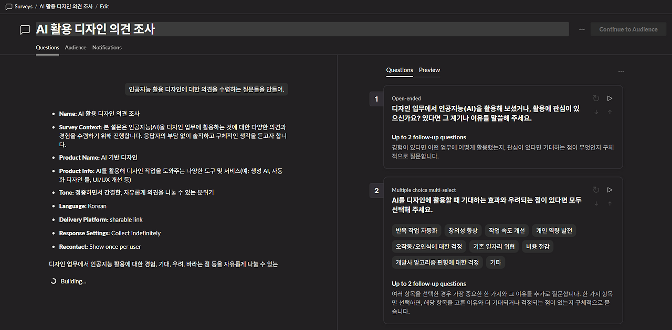Select the '창의성 향상' option chip
Image resolution: width=672 pixels, height=330 pixels.
point(463,230)
